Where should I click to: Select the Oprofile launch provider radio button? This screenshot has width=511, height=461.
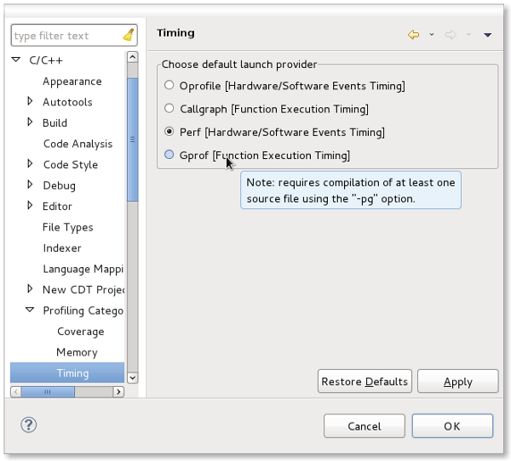point(169,85)
